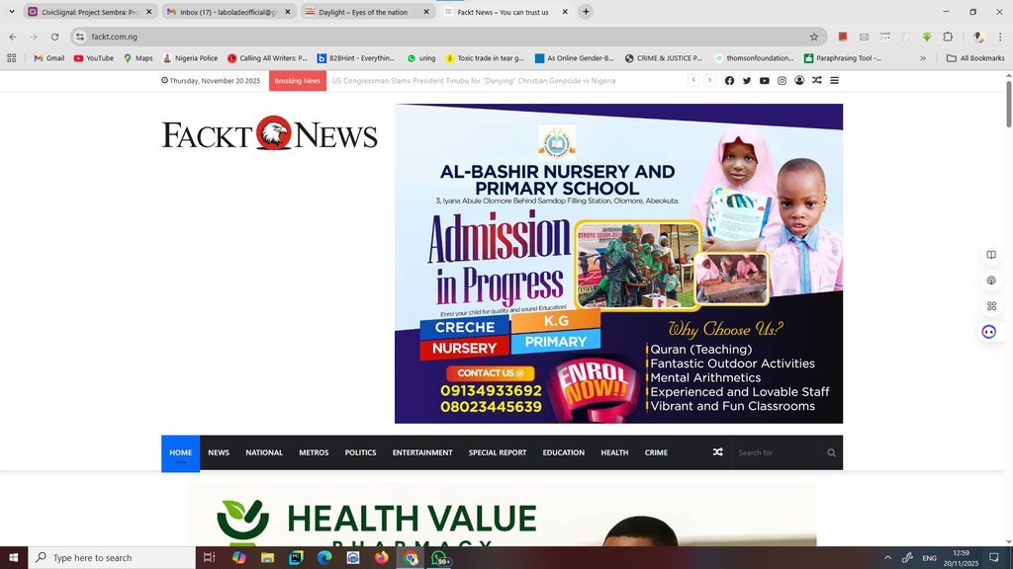Open the site information icon in address bar
Image resolution: width=1013 pixels, height=569 pixels.
click(80, 37)
